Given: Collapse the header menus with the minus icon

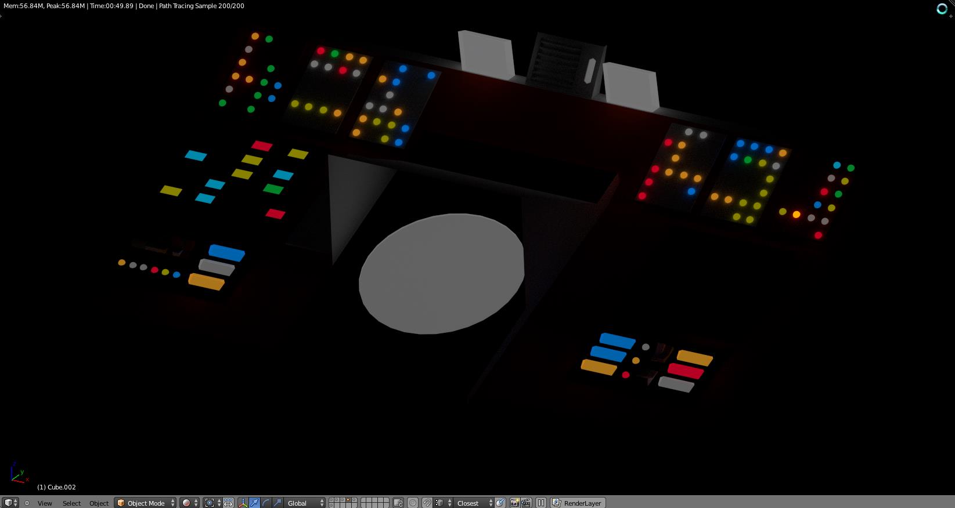Looking at the screenshot, I should click(27, 503).
